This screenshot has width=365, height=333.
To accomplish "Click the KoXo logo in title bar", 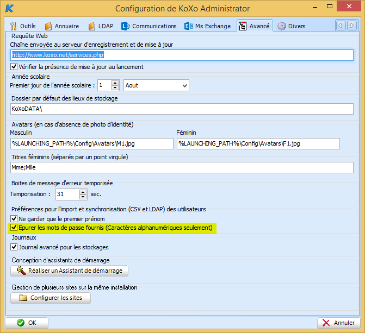I will 10,8.
